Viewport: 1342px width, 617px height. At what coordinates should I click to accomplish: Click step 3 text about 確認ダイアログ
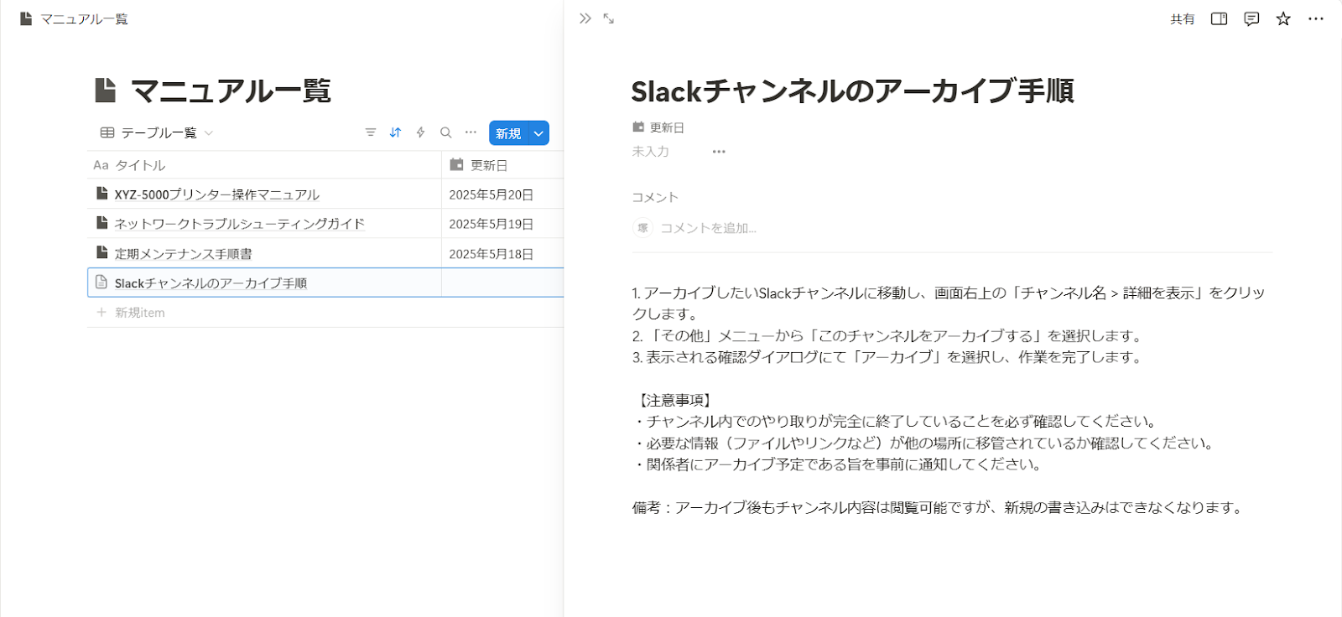tap(887, 357)
